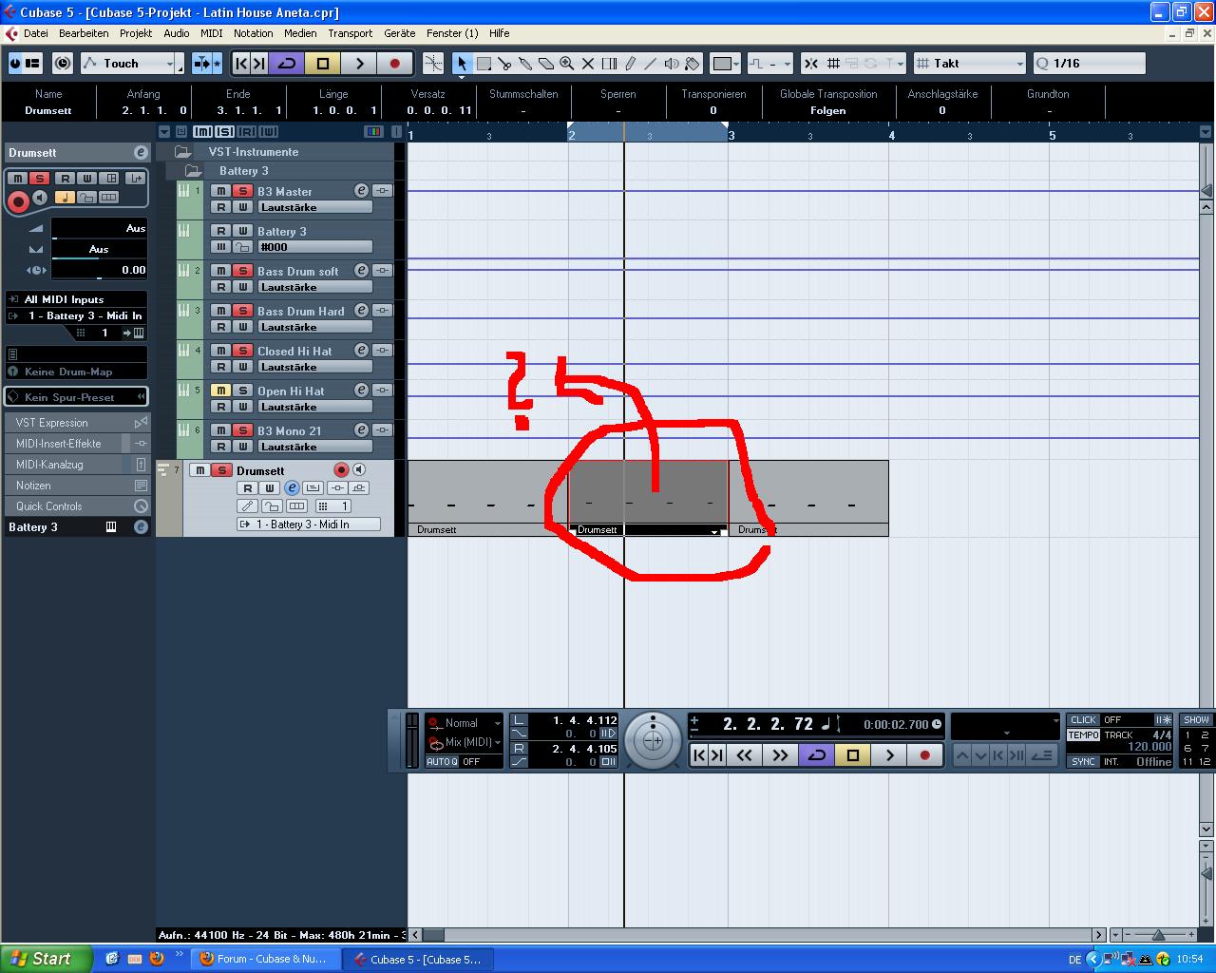This screenshot has height=973, width=1216.
Task: Adjust Drumsett inspector pan slider
Action: coord(99,249)
